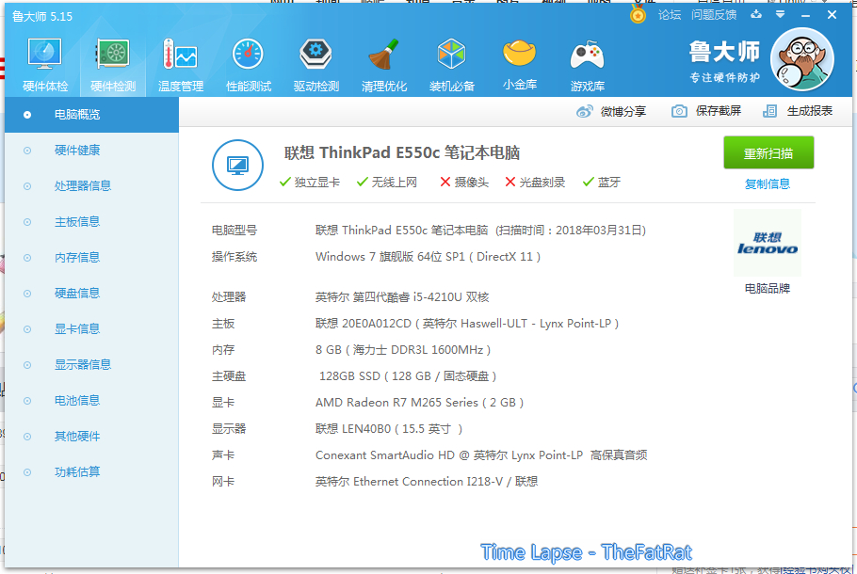
Task: Click 保存截屏 save screenshot
Action: 706,111
